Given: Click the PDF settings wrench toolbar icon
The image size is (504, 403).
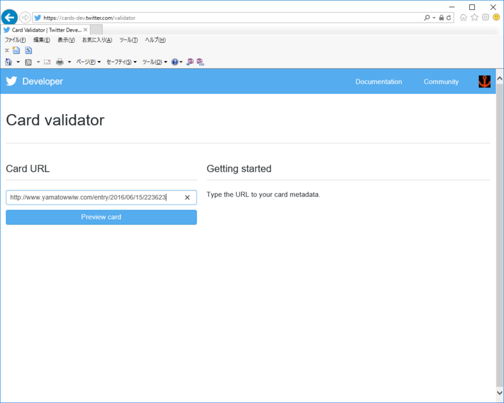Looking at the screenshot, I should [x=28, y=50].
